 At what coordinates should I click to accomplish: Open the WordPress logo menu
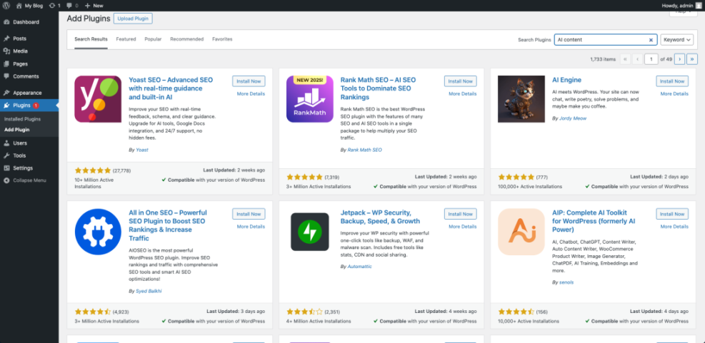click(x=6, y=6)
